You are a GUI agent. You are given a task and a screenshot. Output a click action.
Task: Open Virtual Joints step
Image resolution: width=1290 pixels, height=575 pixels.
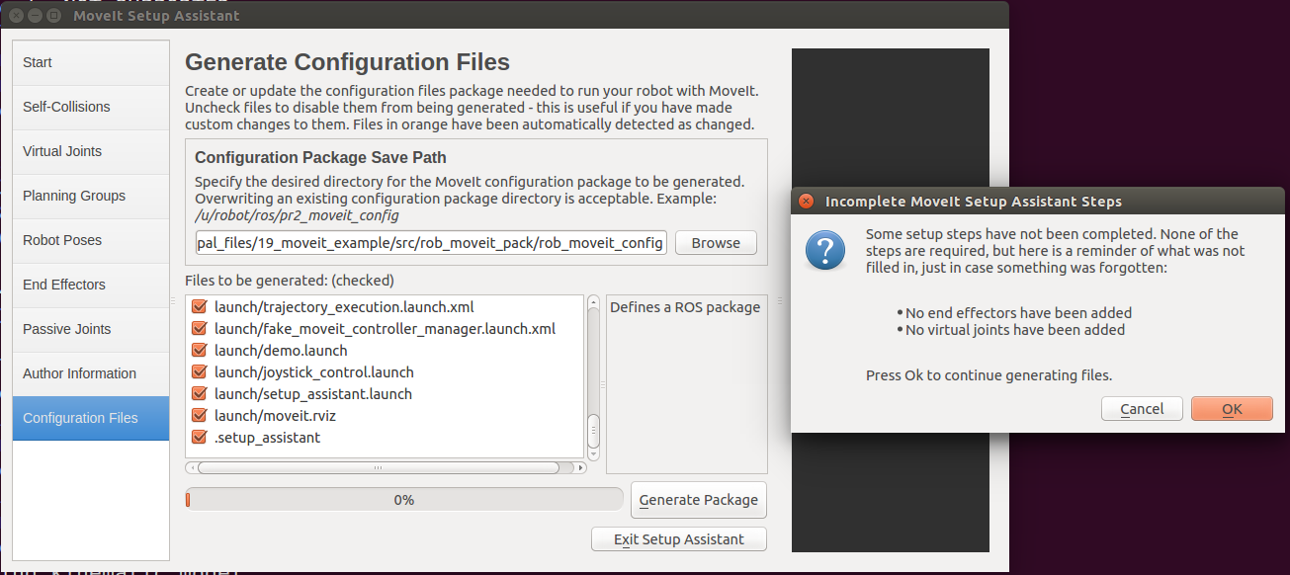pos(91,151)
